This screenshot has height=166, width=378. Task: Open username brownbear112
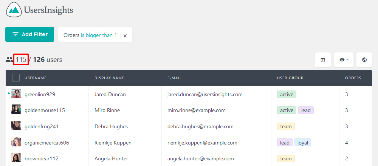point(42,159)
